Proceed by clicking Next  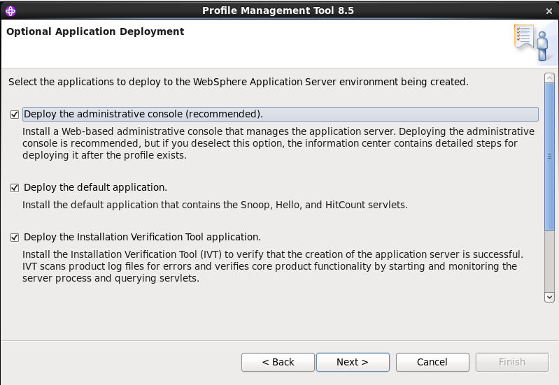pyautogui.click(x=352, y=362)
